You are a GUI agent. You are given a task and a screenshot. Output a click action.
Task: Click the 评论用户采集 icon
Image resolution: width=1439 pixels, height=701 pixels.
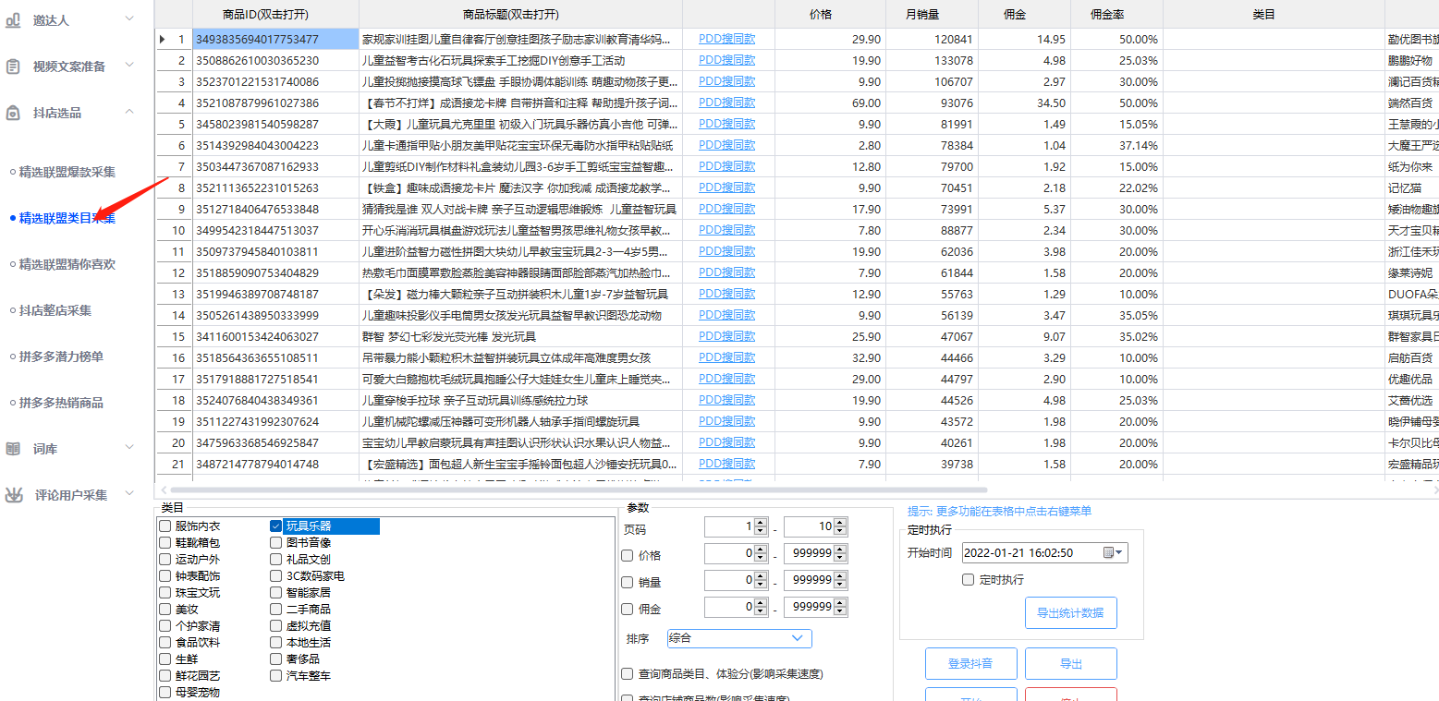[13, 494]
